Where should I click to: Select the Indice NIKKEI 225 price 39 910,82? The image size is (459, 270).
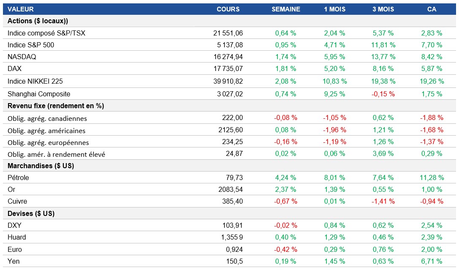(x=228, y=81)
